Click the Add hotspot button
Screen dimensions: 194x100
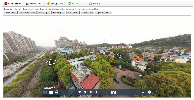pos(44,13)
